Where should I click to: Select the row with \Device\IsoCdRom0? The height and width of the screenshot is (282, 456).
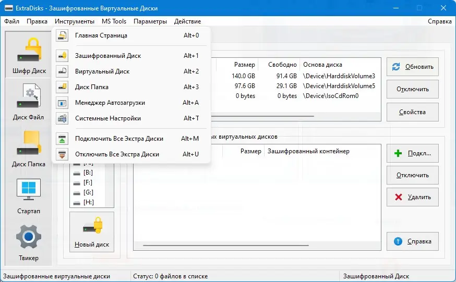[295, 96]
